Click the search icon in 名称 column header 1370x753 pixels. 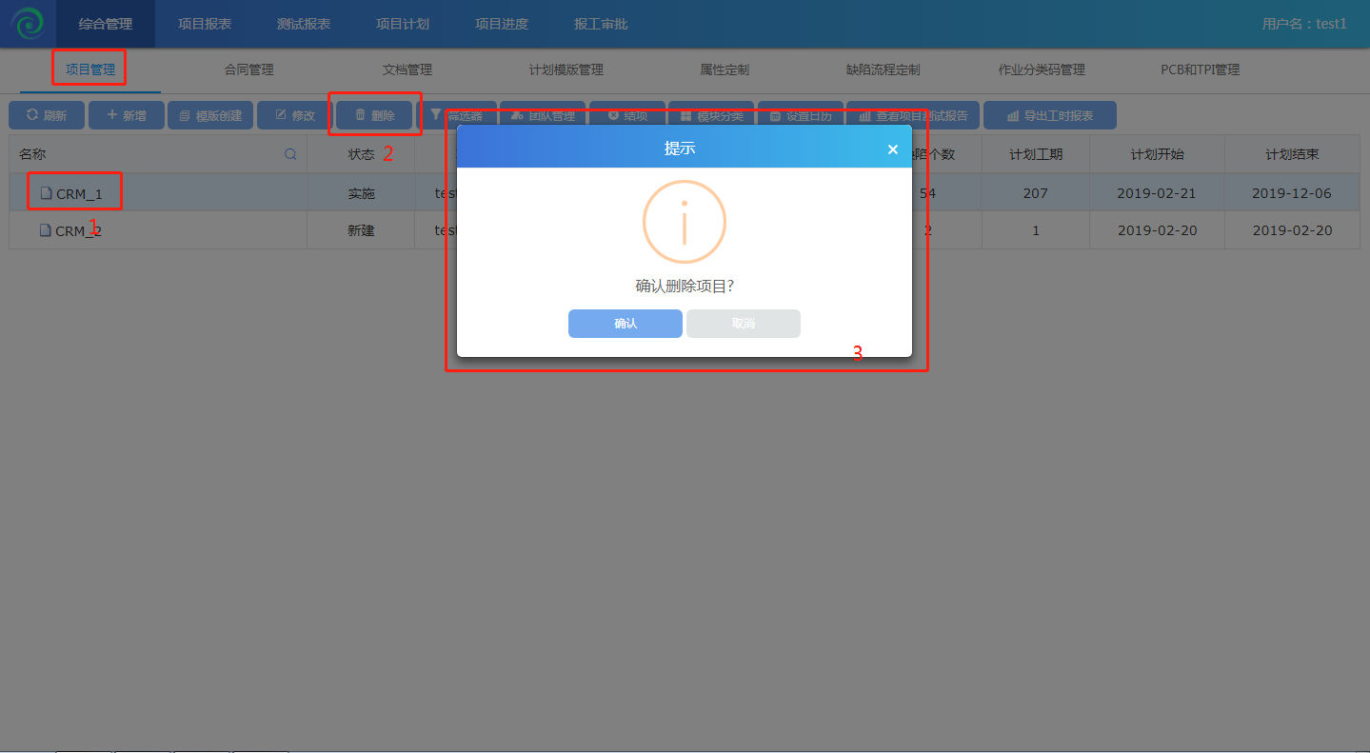coord(290,154)
